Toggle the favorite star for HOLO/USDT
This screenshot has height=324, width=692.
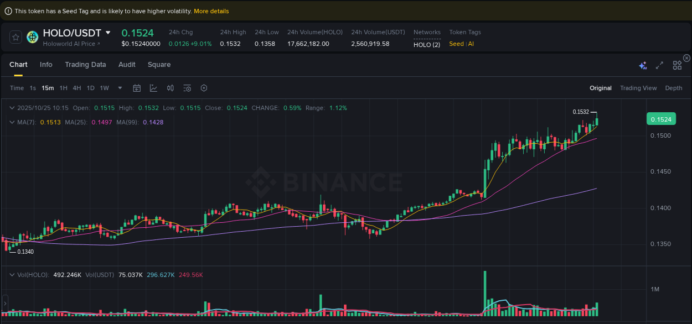[x=16, y=37]
